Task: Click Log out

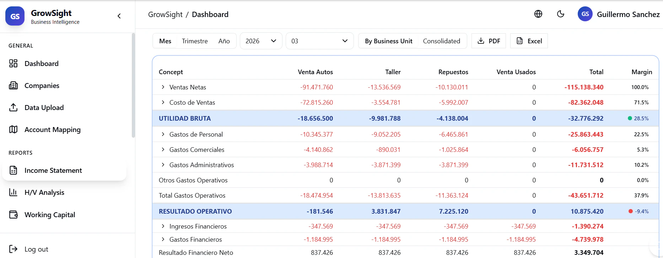Action: pyautogui.click(x=36, y=249)
